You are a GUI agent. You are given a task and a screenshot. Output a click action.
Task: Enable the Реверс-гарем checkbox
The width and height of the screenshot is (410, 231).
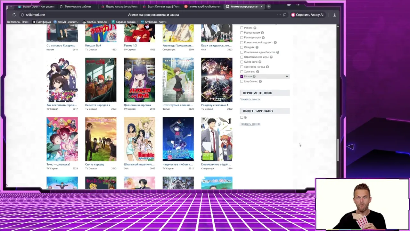242,33
